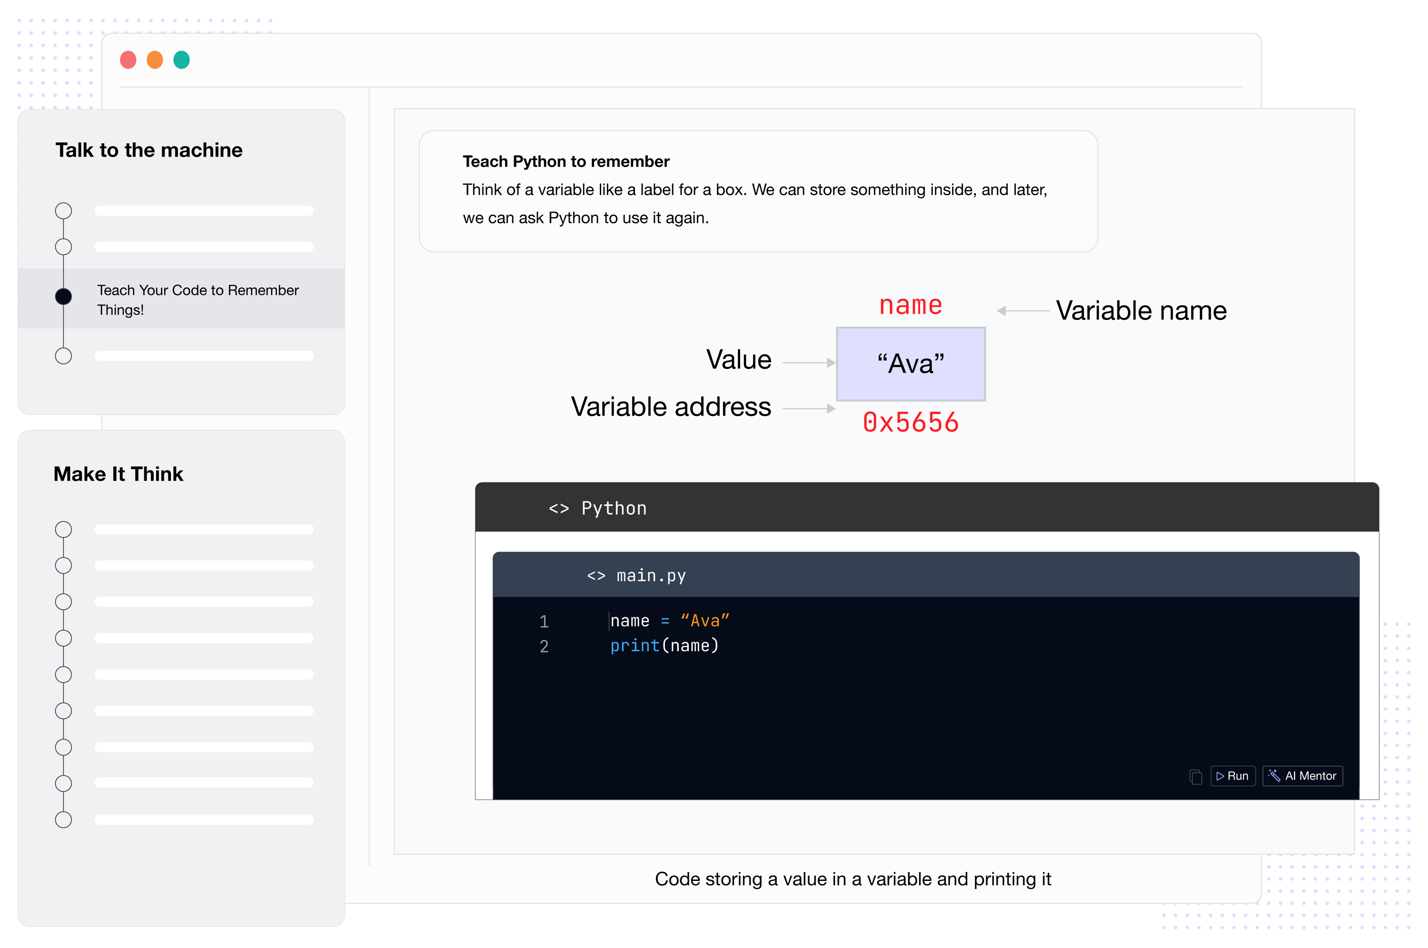Click the code brackets icon beside Python
The height and width of the screenshot is (948, 1428).
(x=559, y=508)
